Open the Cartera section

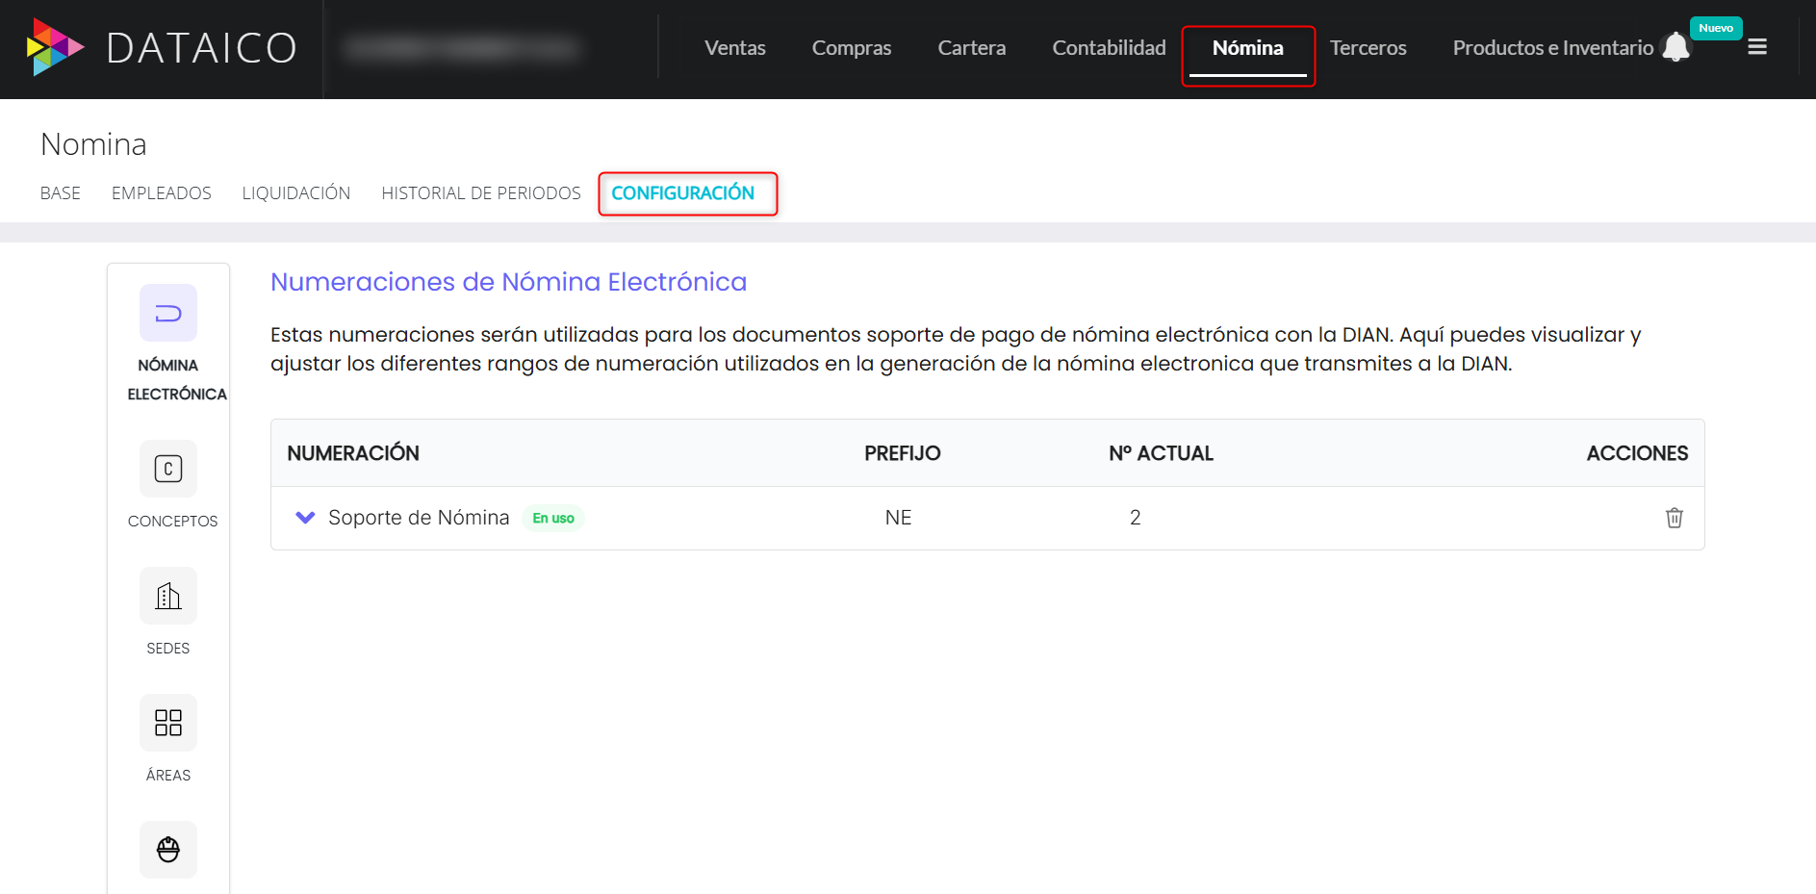tap(971, 46)
